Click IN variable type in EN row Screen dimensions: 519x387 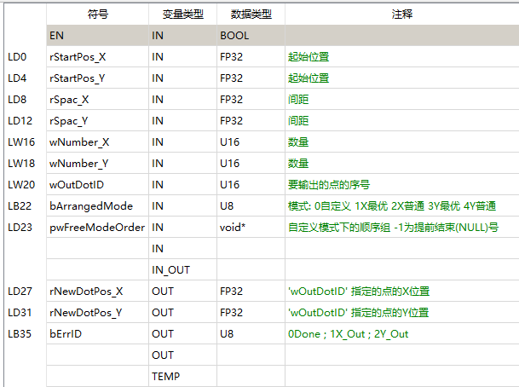point(182,35)
